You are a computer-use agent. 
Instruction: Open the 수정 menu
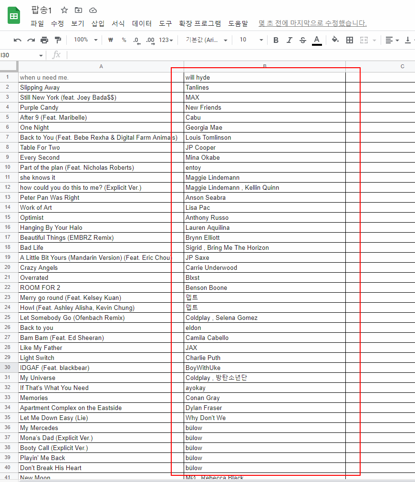57,23
